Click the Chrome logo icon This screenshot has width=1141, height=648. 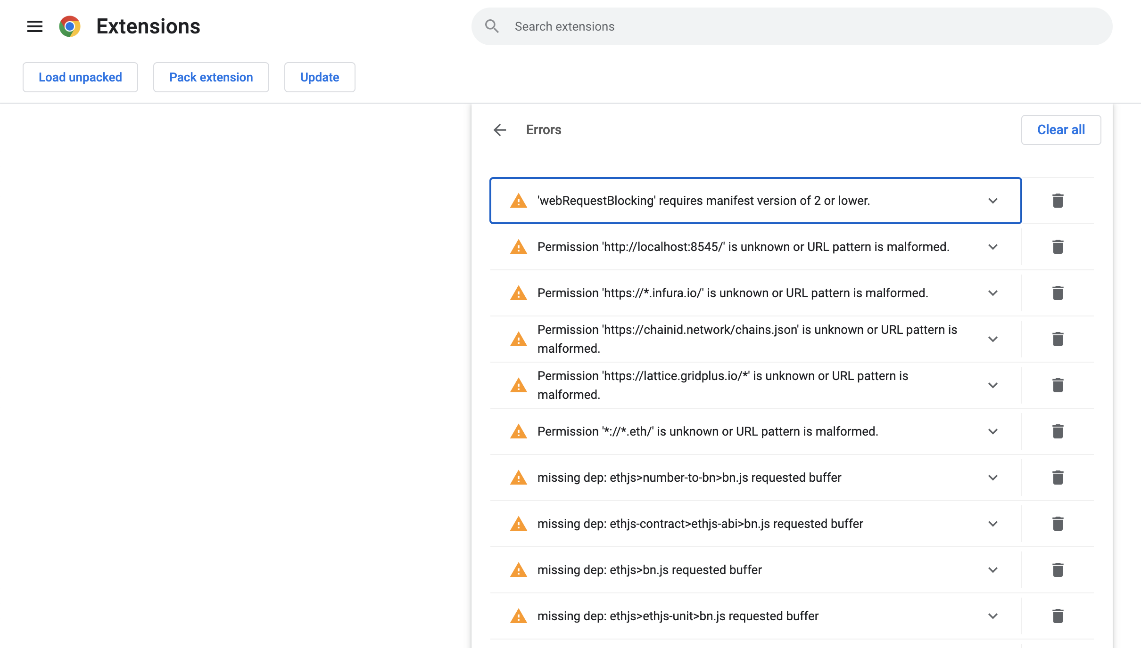70,26
